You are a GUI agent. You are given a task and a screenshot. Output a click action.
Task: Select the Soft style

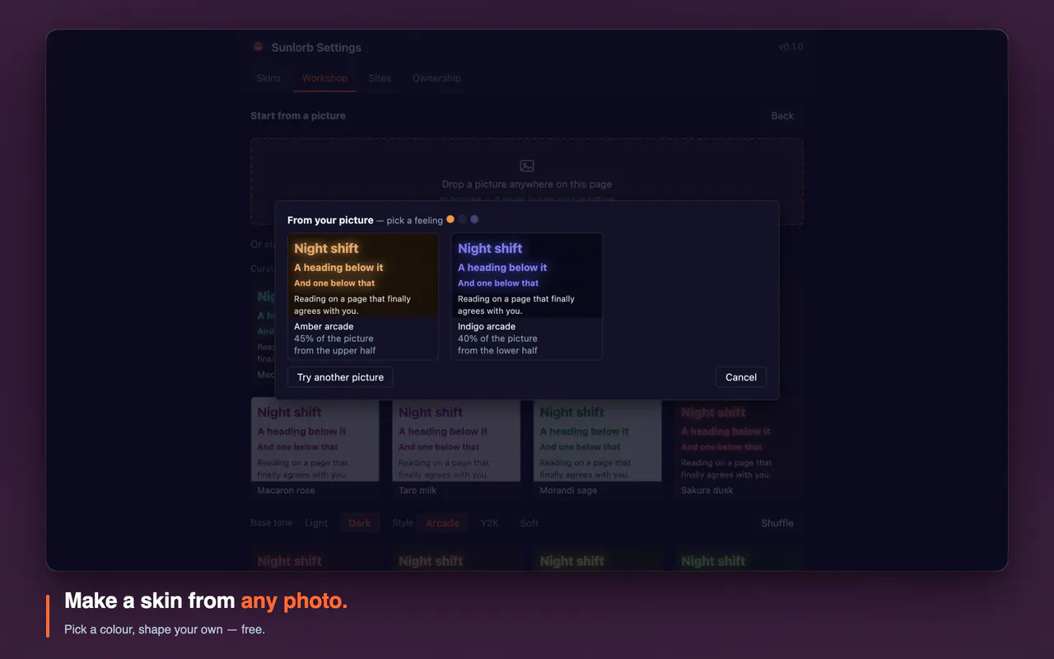(x=529, y=523)
